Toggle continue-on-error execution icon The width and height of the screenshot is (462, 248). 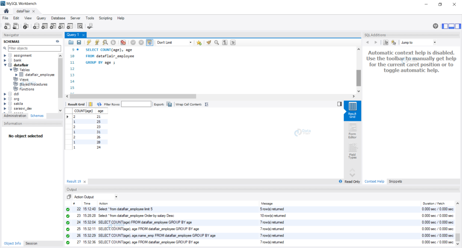(123, 42)
